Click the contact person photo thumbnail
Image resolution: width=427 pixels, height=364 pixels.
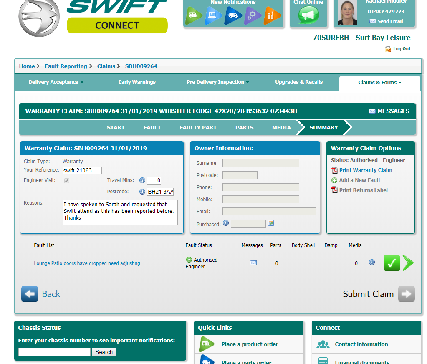pyautogui.click(x=347, y=12)
